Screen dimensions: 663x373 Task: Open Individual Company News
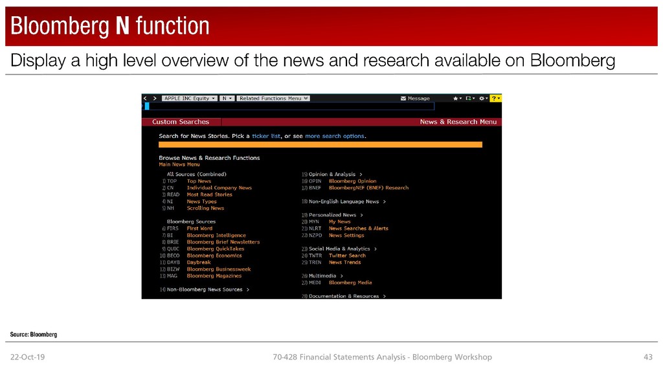219,188
